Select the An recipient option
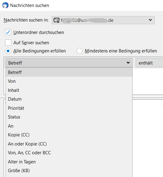The width and height of the screenshot is (163, 177). (69, 126)
